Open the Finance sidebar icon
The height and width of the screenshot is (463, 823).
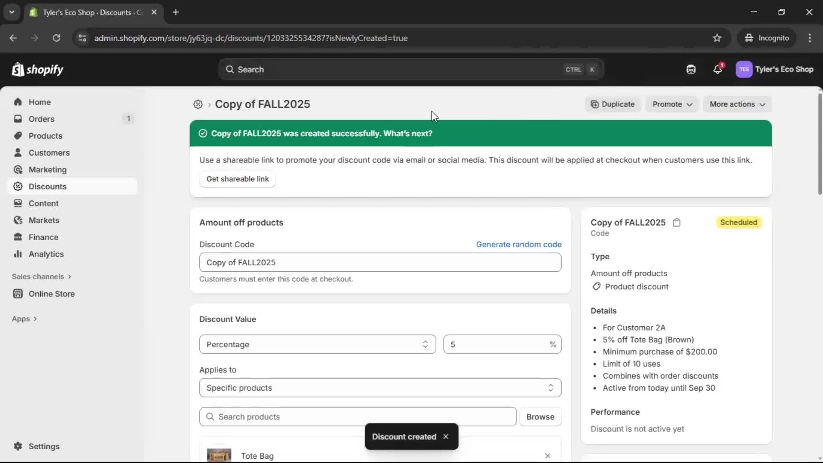pyautogui.click(x=18, y=237)
